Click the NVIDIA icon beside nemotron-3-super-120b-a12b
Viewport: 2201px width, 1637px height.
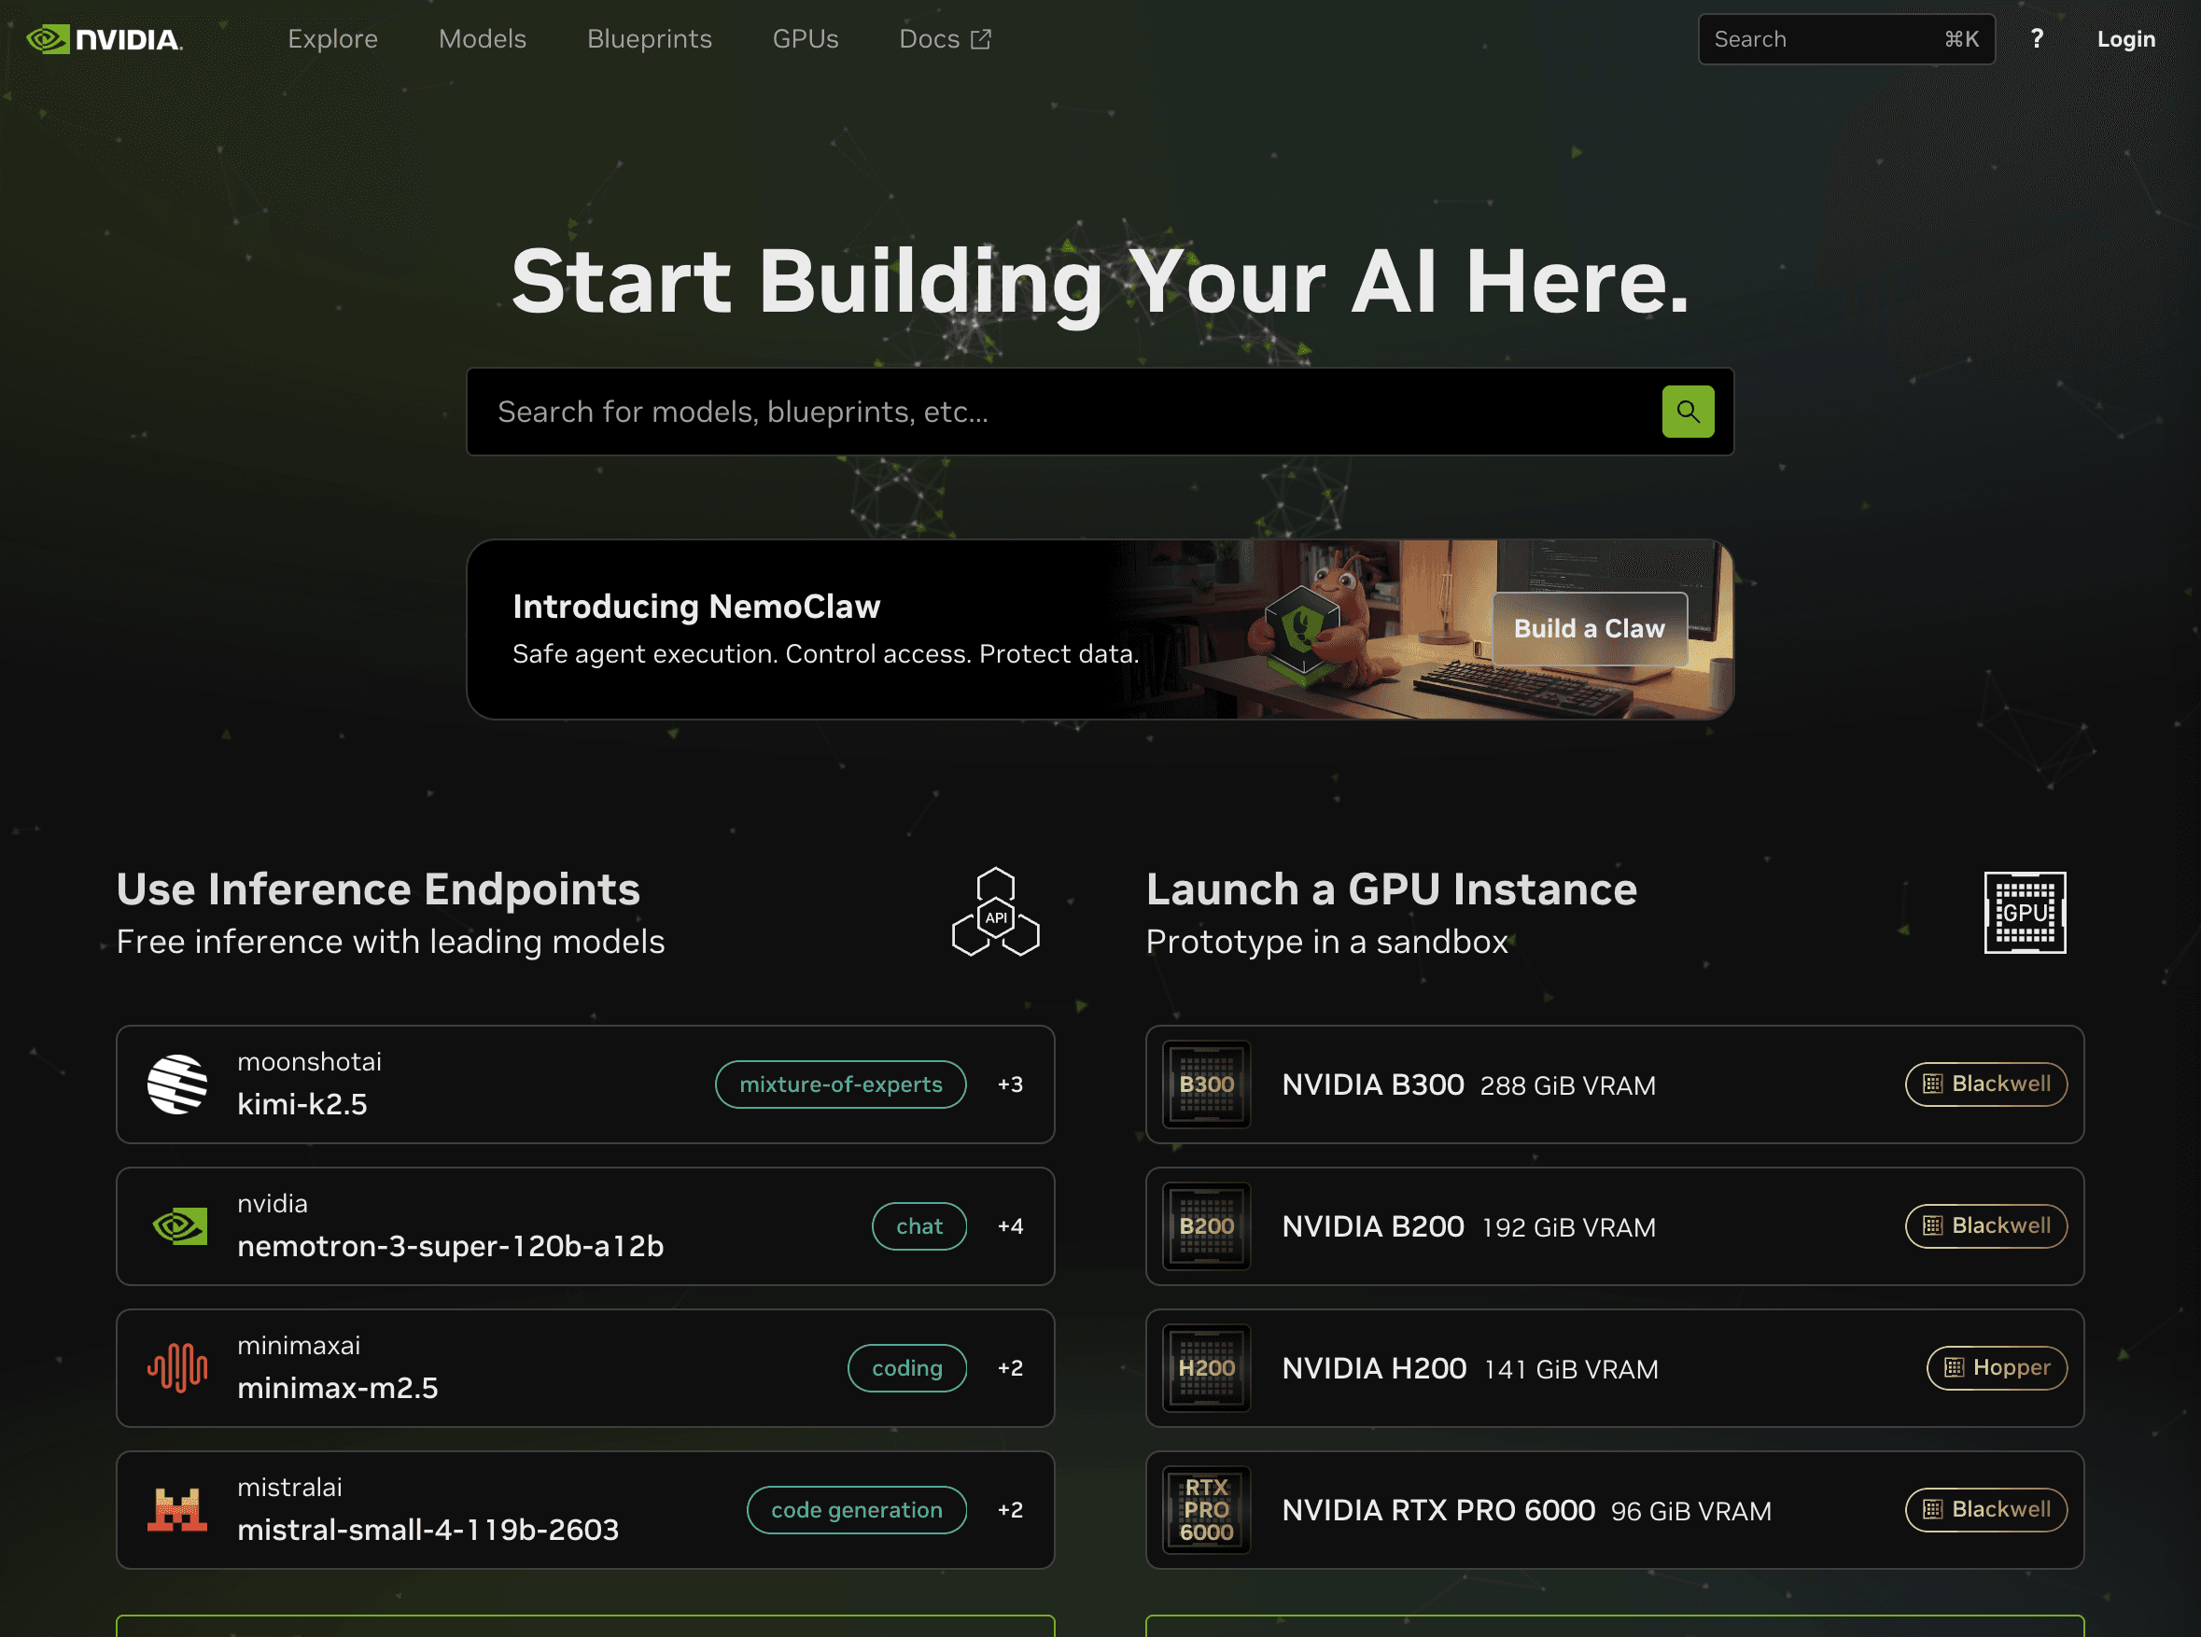[180, 1224]
